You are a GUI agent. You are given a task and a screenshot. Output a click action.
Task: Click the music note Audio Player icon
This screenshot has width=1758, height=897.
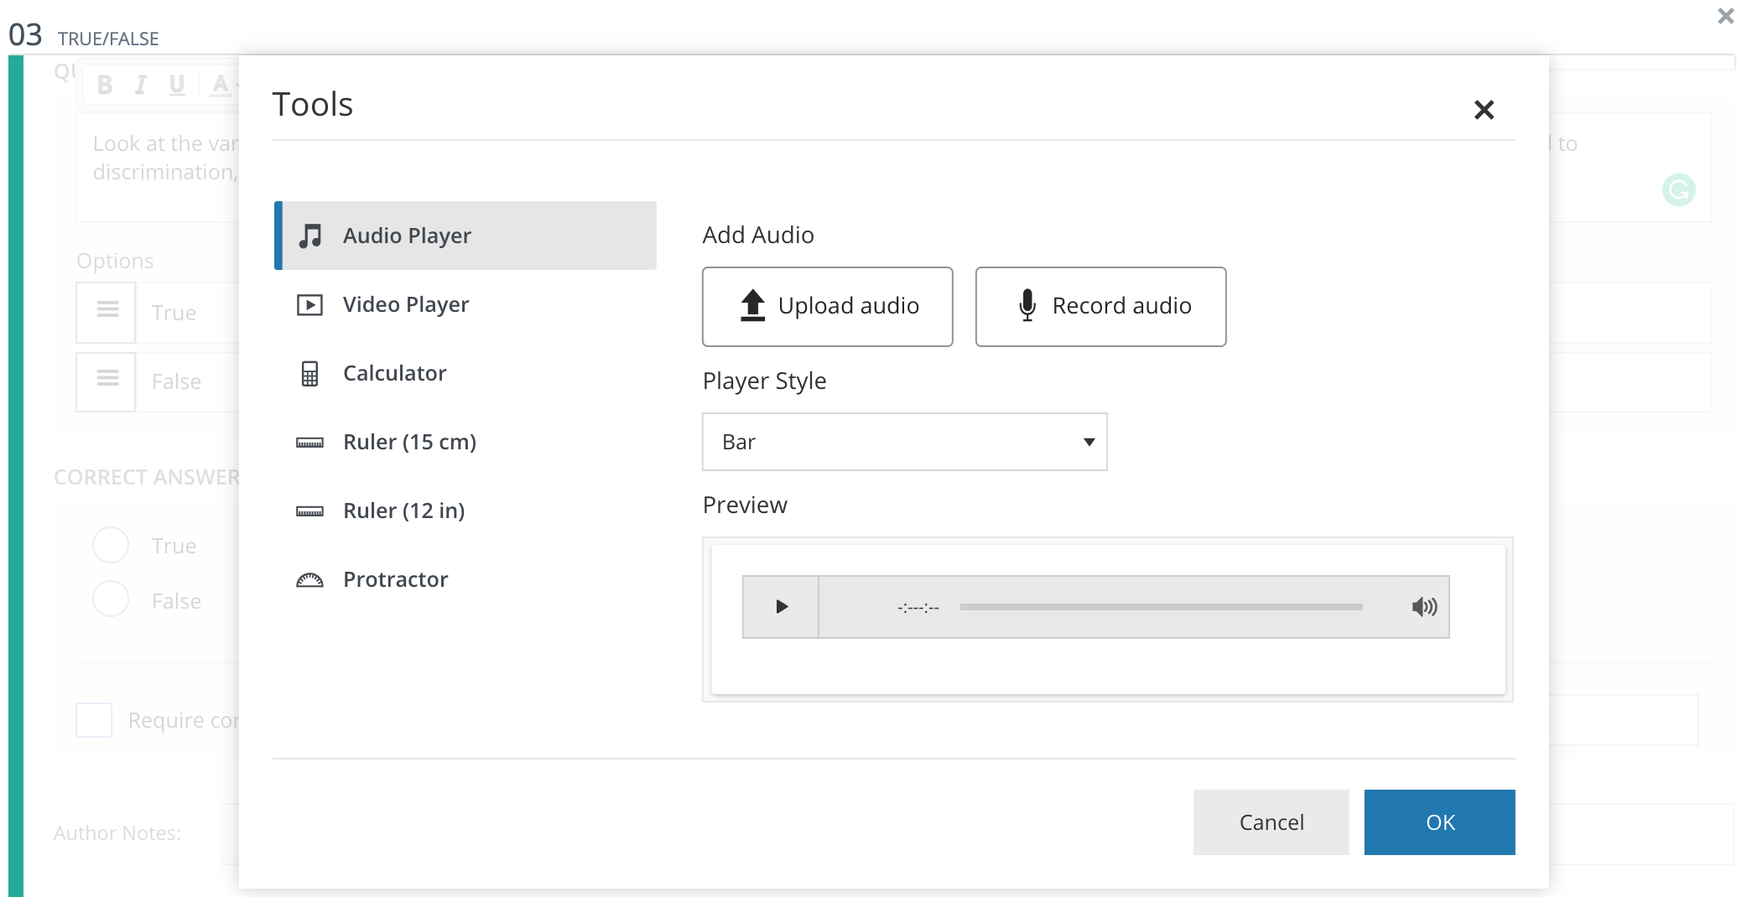pos(310,236)
